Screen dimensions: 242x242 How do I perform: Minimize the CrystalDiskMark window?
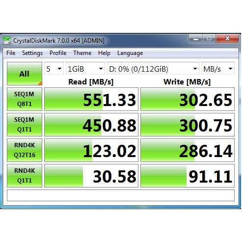(196, 39)
